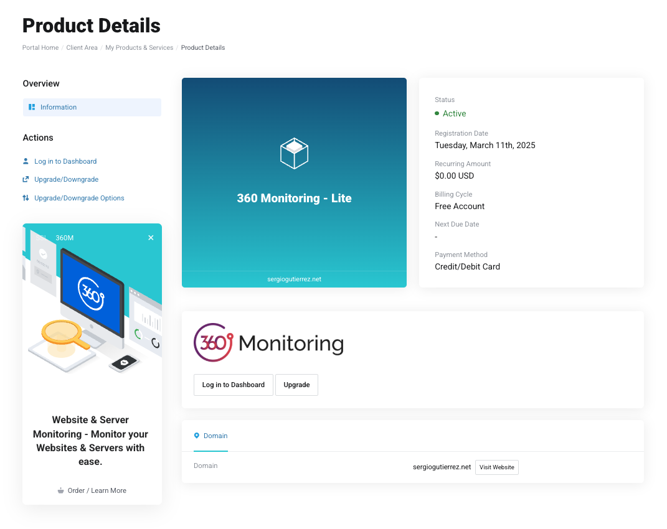Screen dimensions: 667x529
Task: Click the Credit/Debit Card payment method
Action: click(467, 266)
